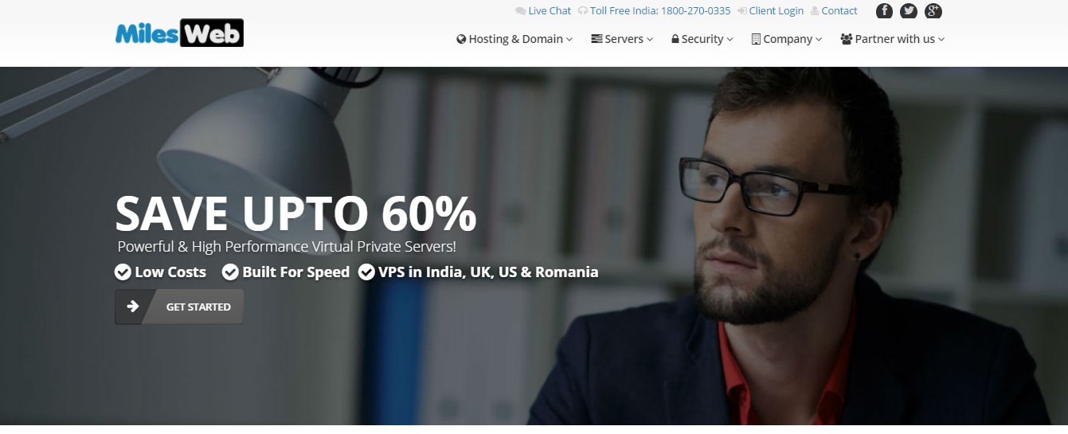Viewport: 1068px width, 434px height.
Task: Click the globe icon beside Hosting & Domain
Action: pyautogui.click(x=461, y=39)
